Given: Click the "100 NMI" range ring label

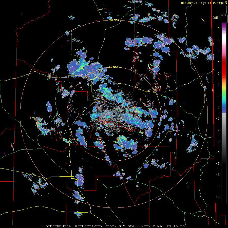Looking at the screenshot, I should [x=114, y=20].
